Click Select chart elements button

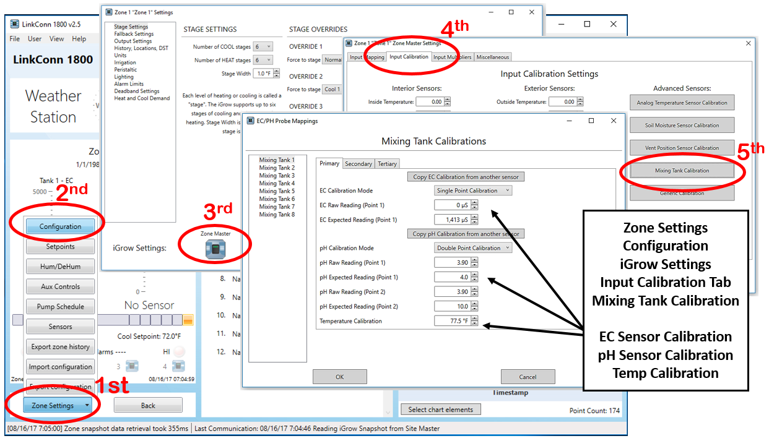[x=441, y=409]
